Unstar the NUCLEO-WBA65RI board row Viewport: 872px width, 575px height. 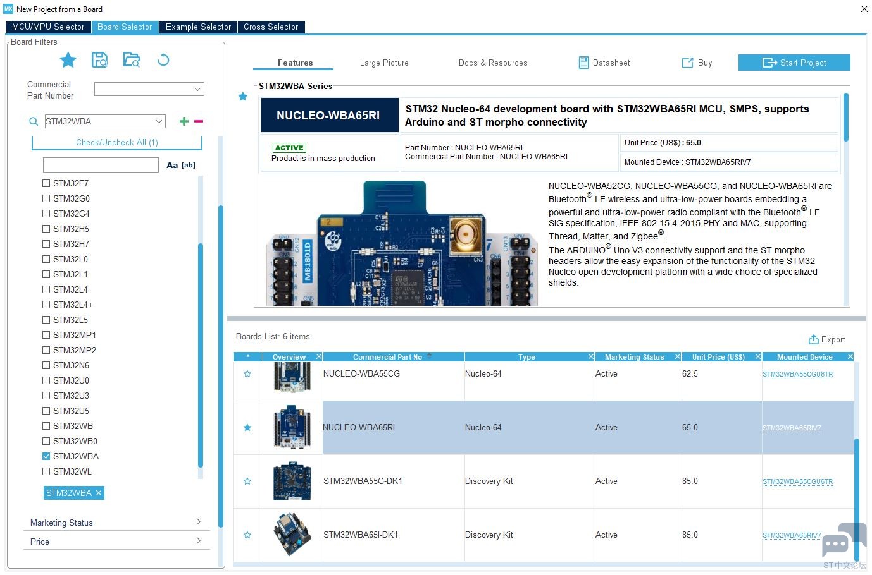pos(247,428)
